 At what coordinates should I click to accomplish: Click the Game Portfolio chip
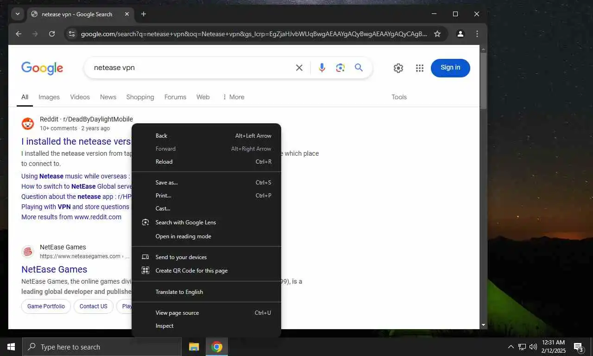pyautogui.click(x=46, y=306)
